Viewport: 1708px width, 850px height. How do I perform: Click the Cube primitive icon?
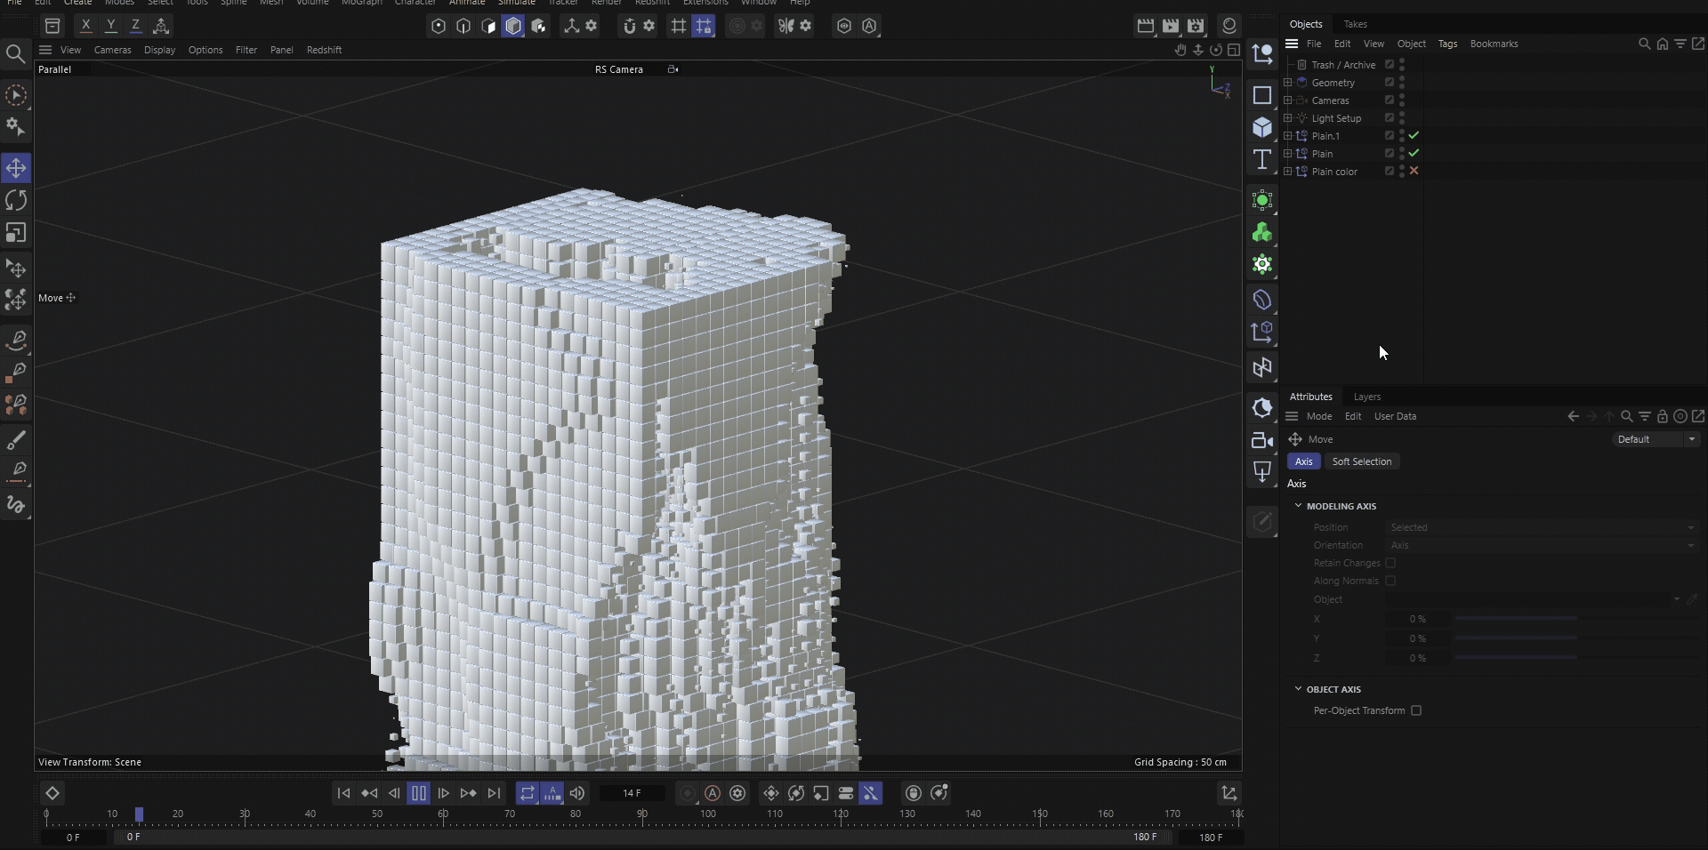coord(1261,127)
